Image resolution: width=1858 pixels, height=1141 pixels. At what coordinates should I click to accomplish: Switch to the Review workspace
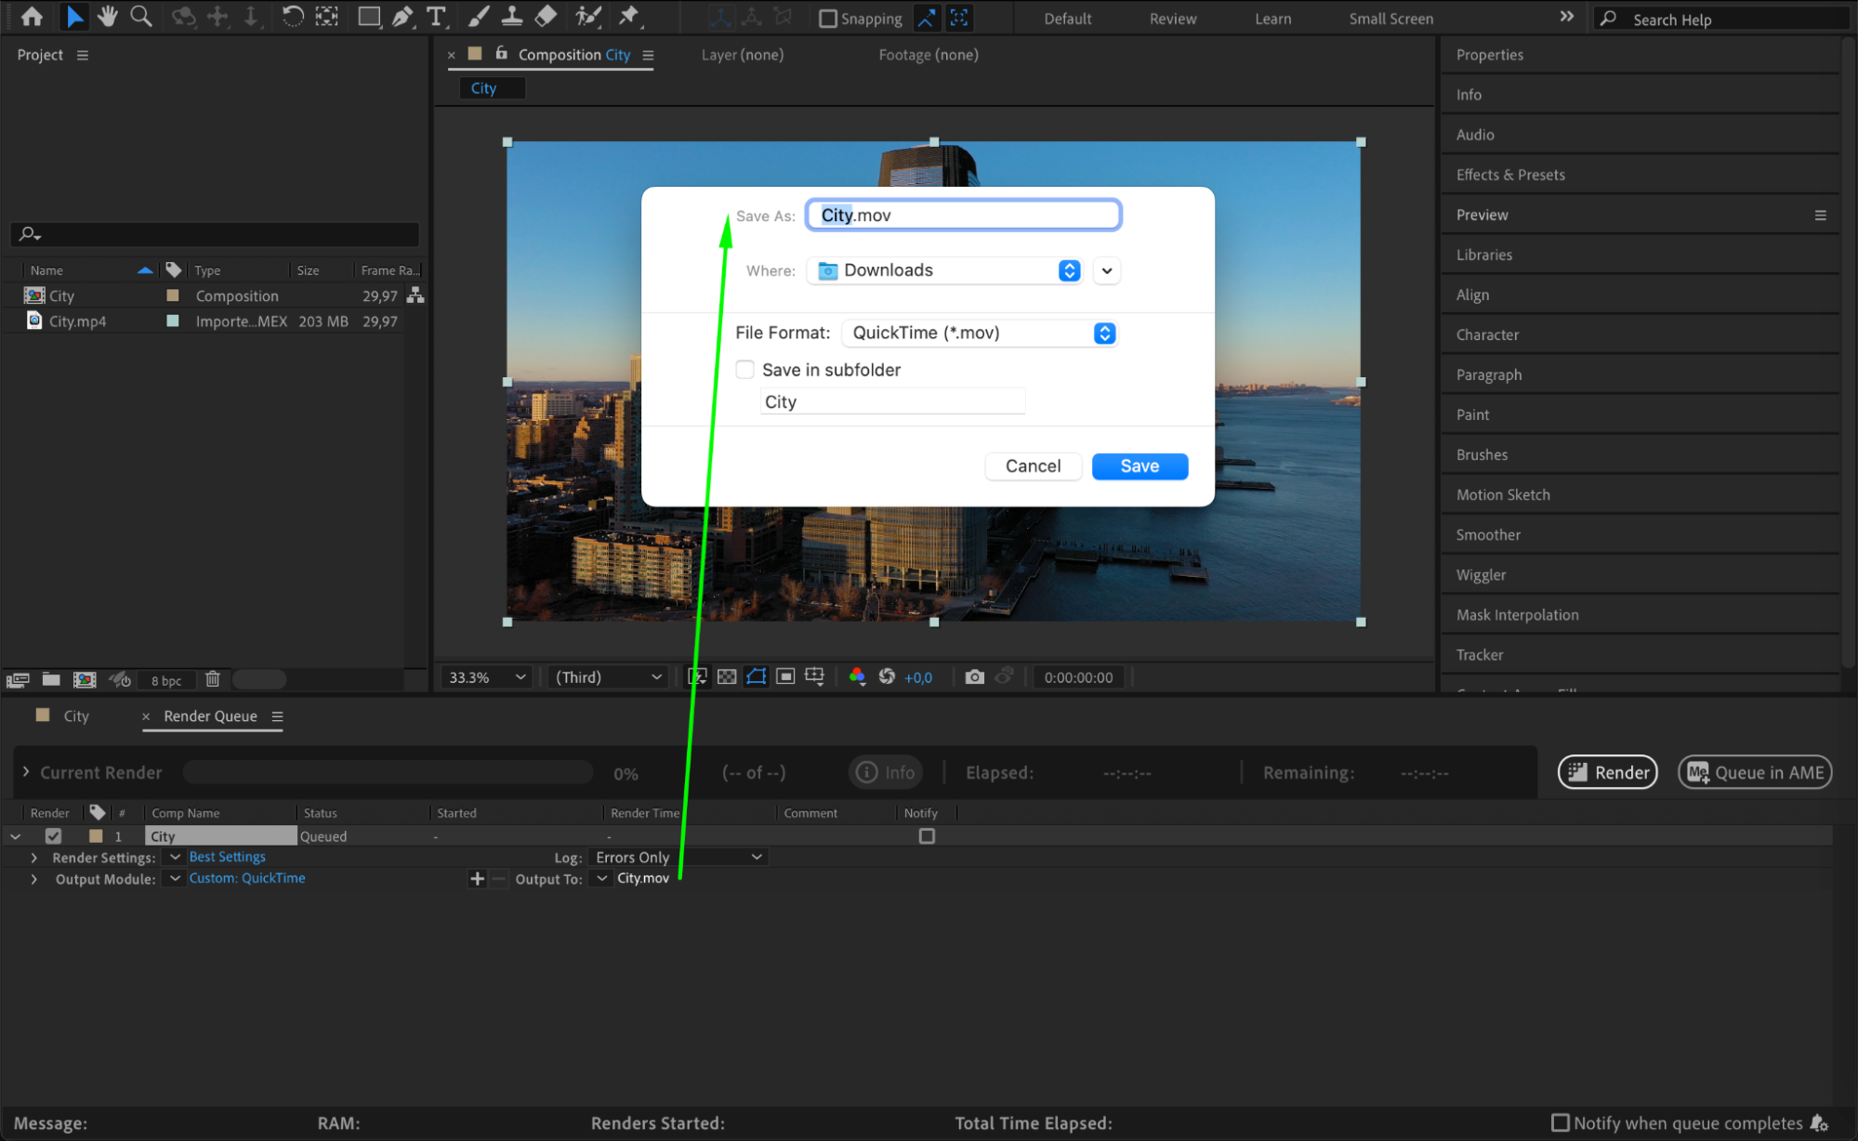click(x=1172, y=19)
